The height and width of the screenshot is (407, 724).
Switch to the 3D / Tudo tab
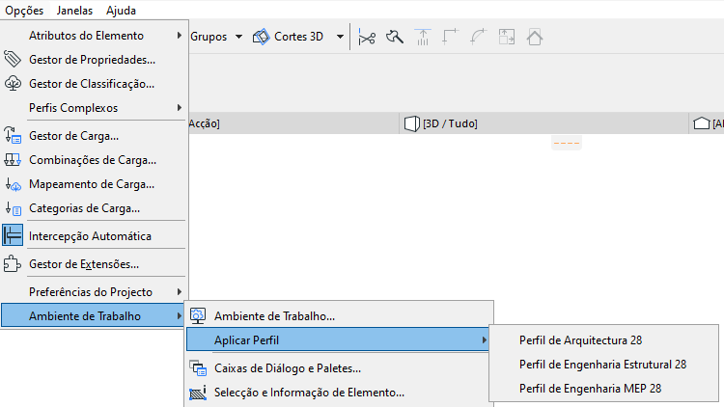[543, 123]
